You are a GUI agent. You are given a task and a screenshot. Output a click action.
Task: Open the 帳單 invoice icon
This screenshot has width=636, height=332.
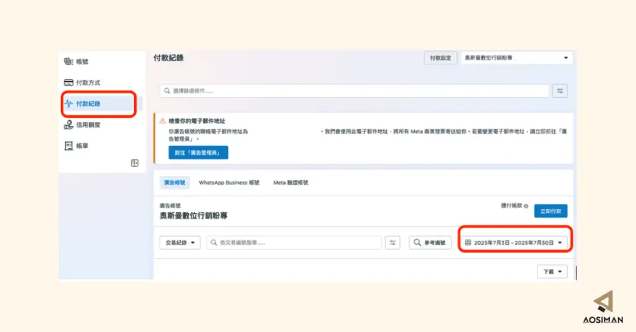(x=68, y=146)
